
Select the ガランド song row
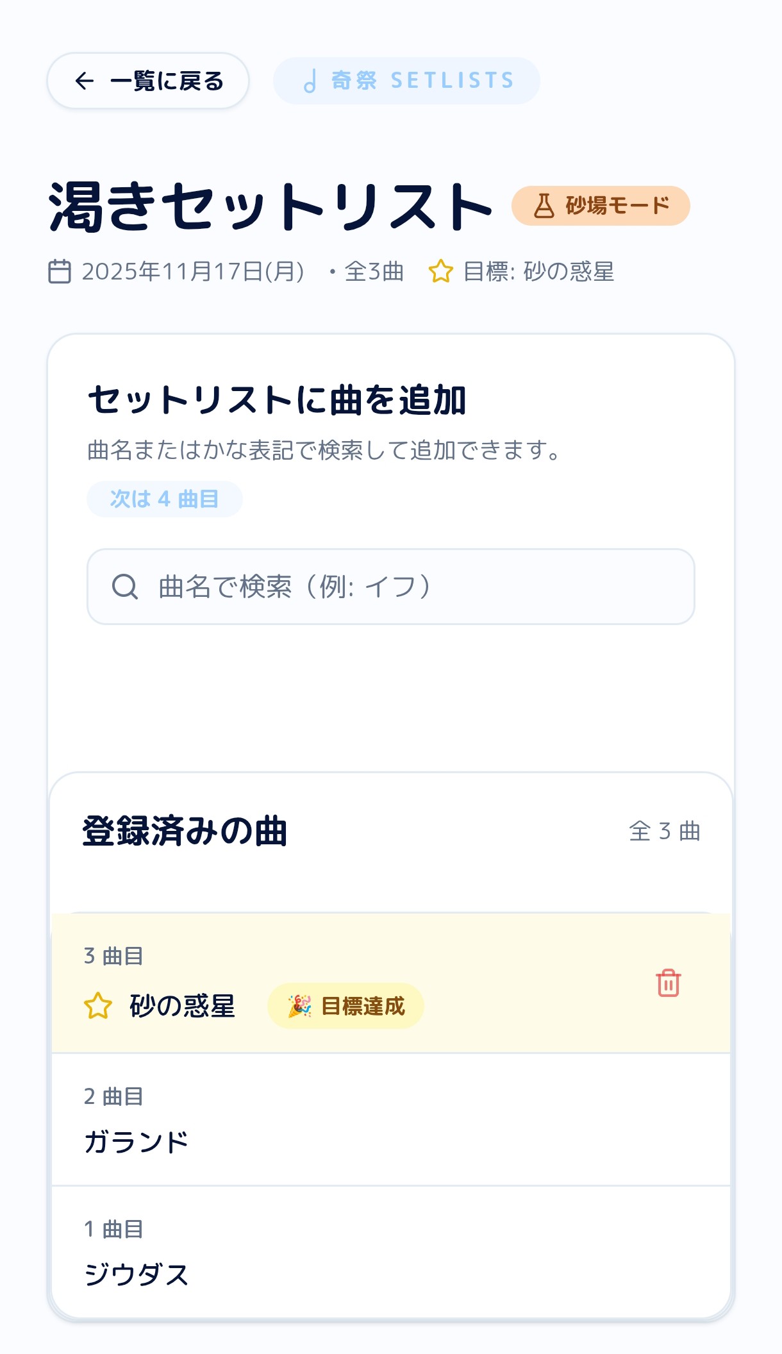[391, 1120]
